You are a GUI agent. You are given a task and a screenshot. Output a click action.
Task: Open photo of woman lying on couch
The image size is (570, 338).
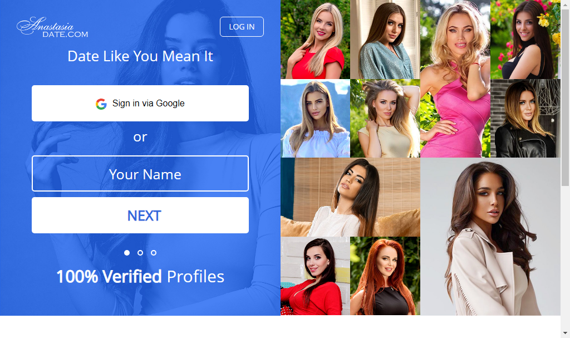tap(351, 197)
